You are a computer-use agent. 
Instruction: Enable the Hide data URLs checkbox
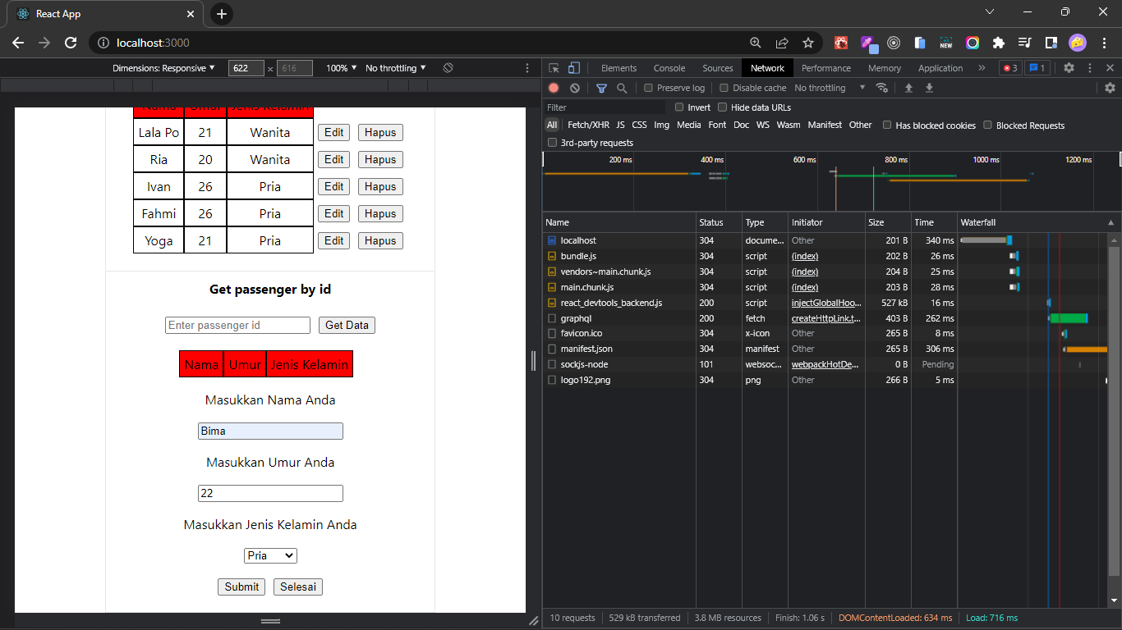722,107
